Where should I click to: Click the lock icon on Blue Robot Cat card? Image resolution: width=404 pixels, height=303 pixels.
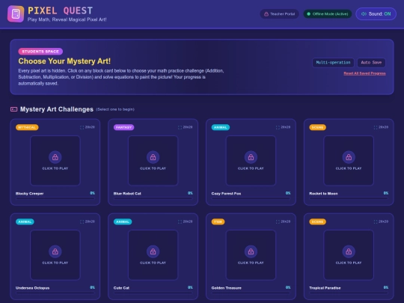pos(153,157)
